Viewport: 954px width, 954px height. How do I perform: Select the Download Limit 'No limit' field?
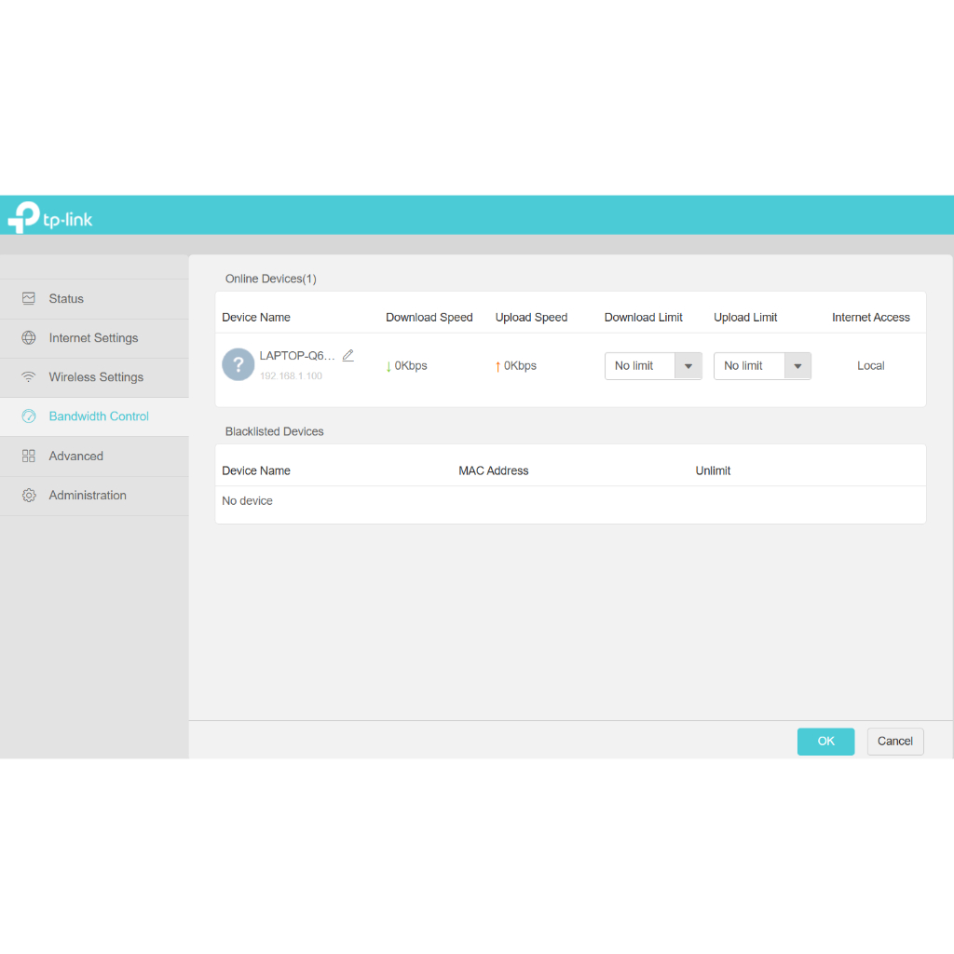tap(639, 366)
